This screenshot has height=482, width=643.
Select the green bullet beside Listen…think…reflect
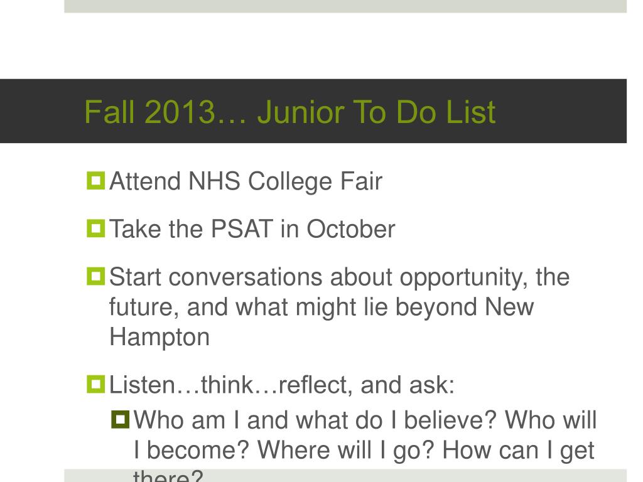(x=95, y=385)
